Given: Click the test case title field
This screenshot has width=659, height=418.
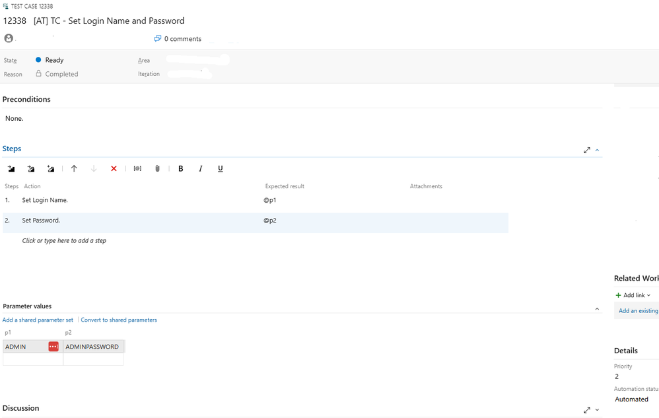Looking at the screenshot, I should pos(109,20).
